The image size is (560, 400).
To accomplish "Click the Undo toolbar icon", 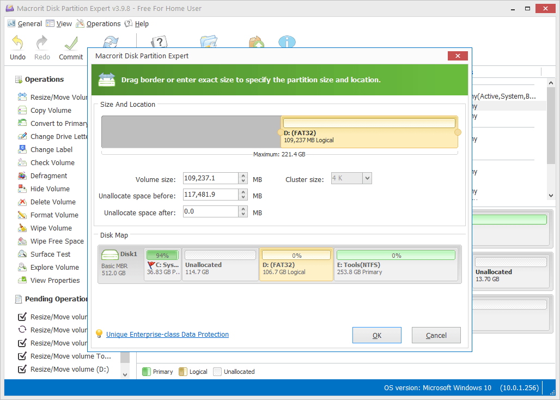I will (17, 43).
